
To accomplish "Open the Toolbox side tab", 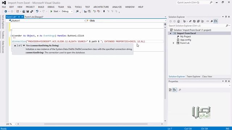I will (3, 35).
